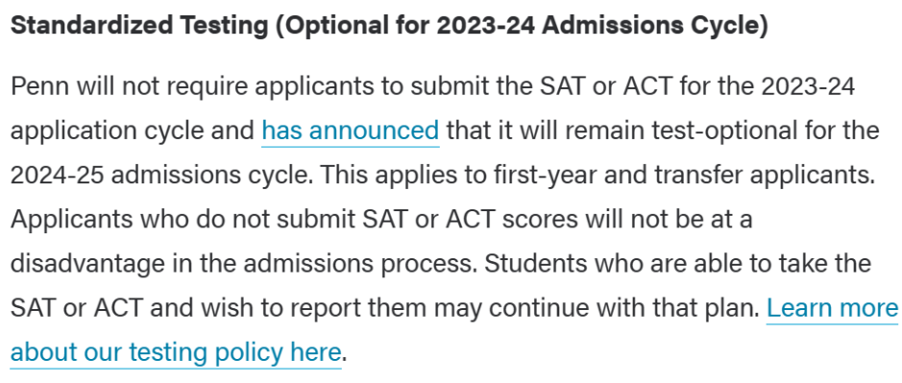Click the "Learn more" link text
The width and height of the screenshot is (902, 383).
coord(832,308)
